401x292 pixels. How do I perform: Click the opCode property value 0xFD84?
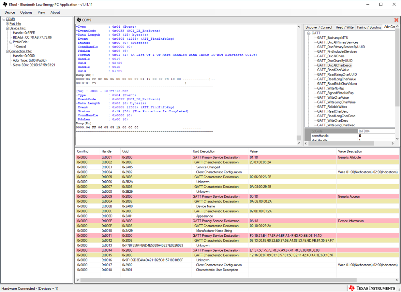(376, 131)
